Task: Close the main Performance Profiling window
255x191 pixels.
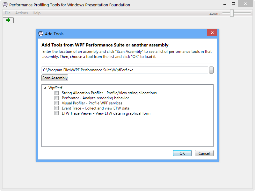Action: pyautogui.click(x=245, y=4)
